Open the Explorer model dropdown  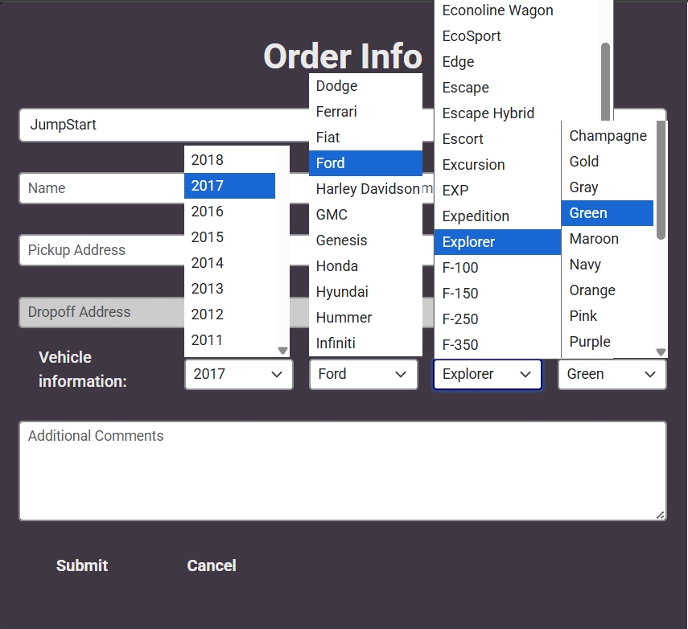point(488,374)
